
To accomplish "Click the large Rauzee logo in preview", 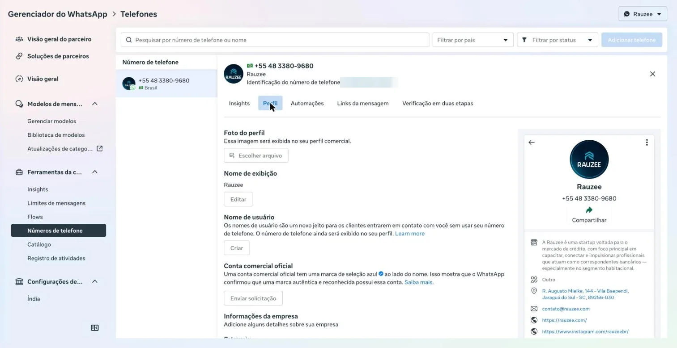I will (589, 159).
